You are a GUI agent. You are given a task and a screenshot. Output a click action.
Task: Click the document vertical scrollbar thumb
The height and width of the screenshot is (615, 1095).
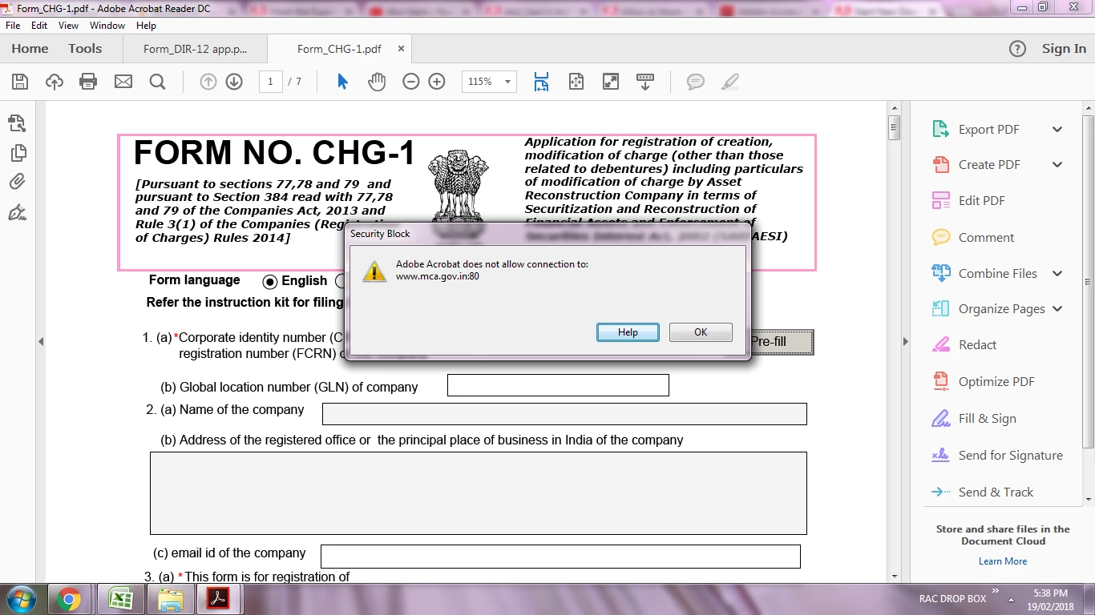pos(895,127)
